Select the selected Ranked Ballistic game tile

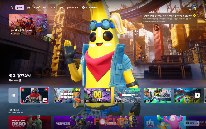tap(35, 95)
